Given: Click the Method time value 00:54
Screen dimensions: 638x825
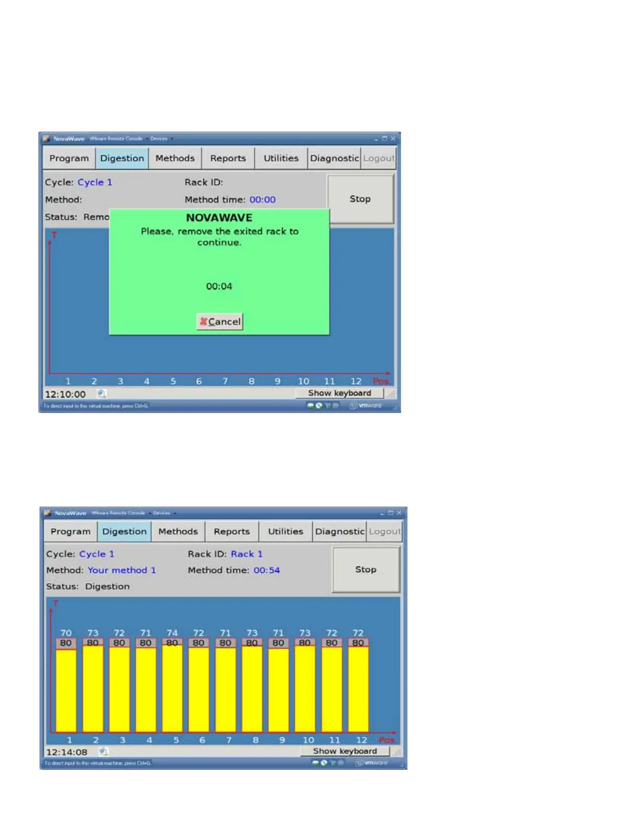Looking at the screenshot, I should [267, 570].
